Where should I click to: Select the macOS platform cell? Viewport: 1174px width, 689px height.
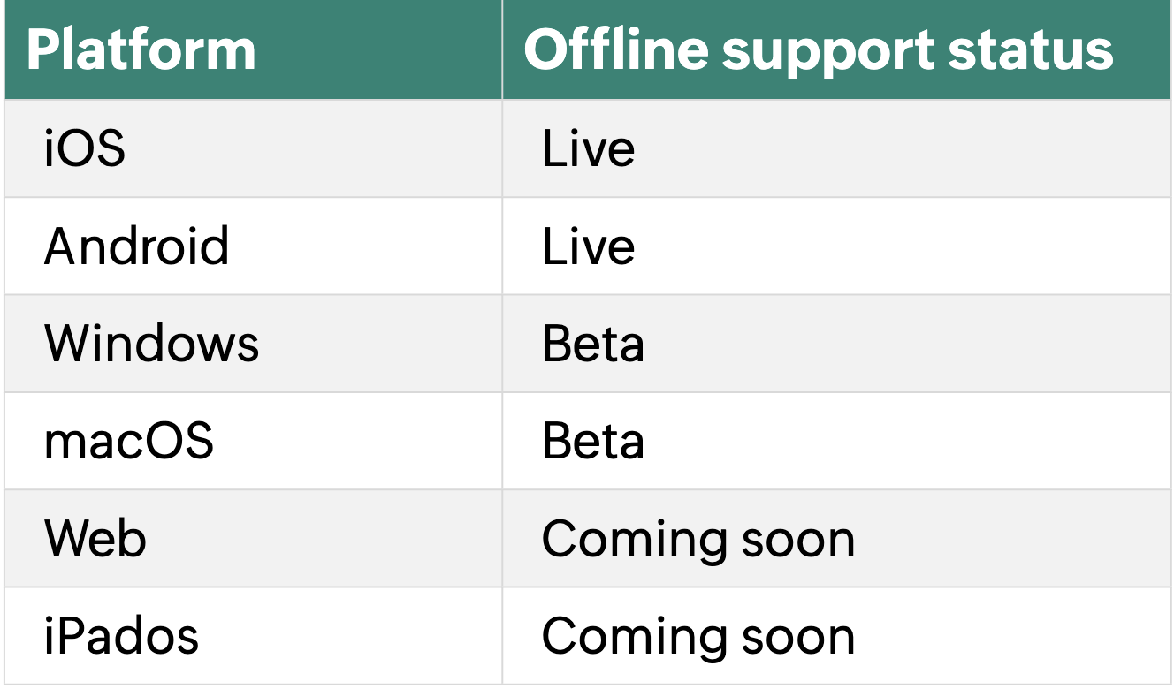click(254, 441)
